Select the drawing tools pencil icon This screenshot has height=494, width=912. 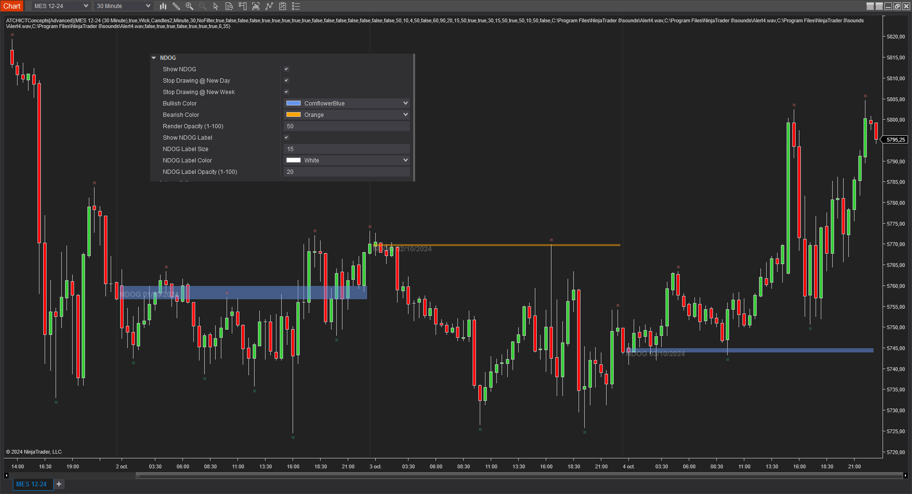point(176,6)
